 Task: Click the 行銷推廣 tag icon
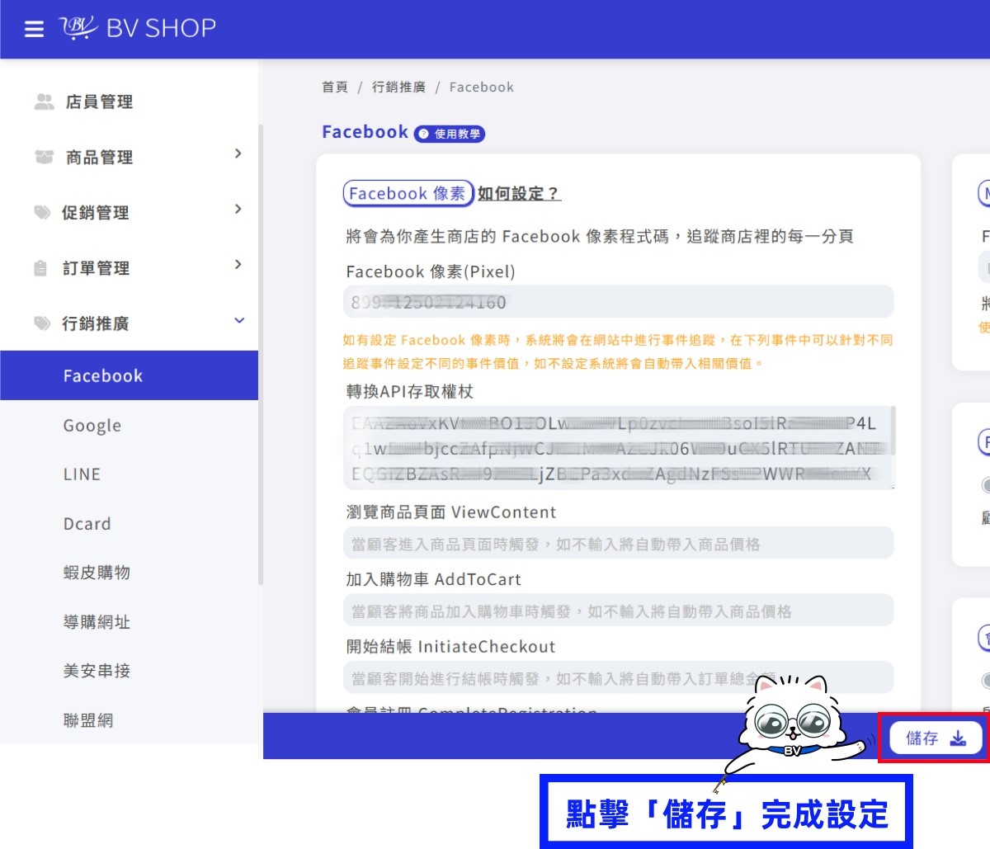42,323
